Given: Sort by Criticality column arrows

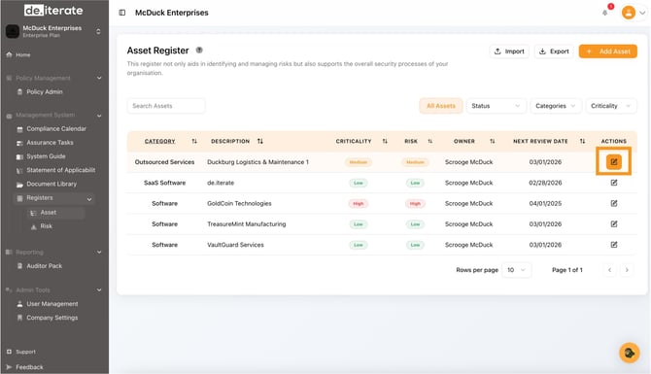Looking at the screenshot, I should click(385, 142).
